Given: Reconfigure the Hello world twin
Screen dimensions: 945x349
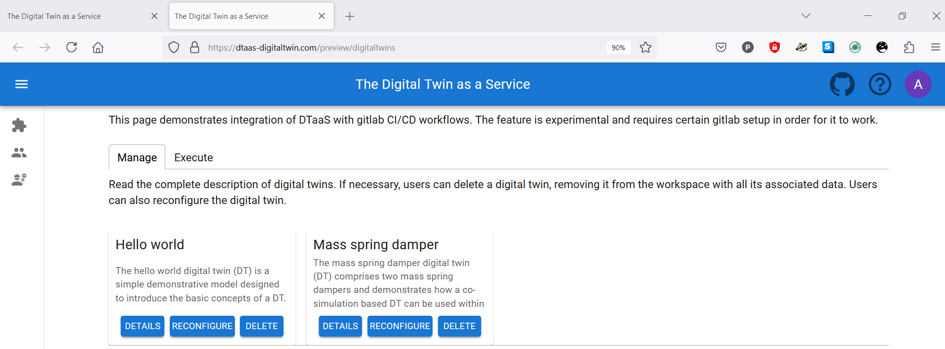Looking at the screenshot, I should [202, 326].
